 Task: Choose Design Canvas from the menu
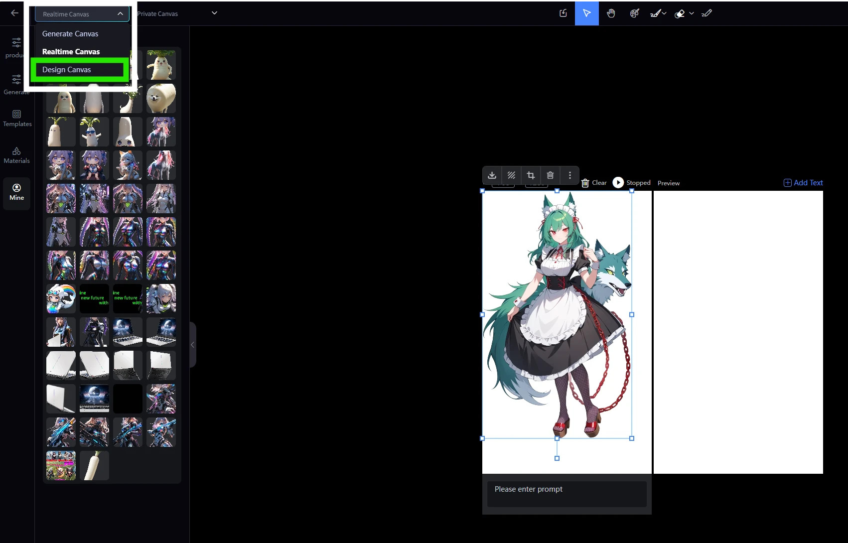tap(67, 70)
